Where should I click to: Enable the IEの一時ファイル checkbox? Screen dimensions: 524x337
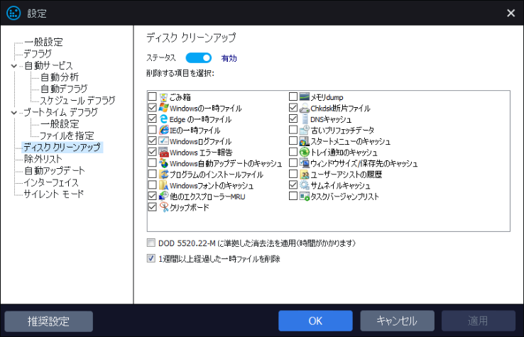[x=152, y=130]
